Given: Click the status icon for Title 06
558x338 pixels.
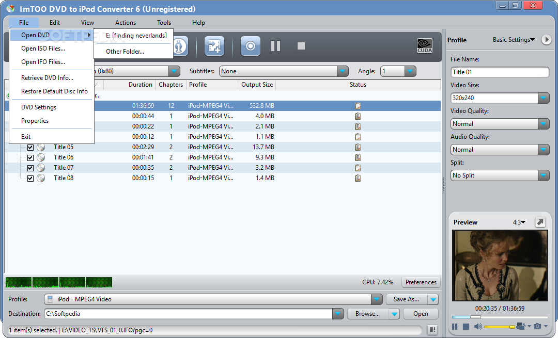Looking at the screenshot, I should (x=358, y=157).
